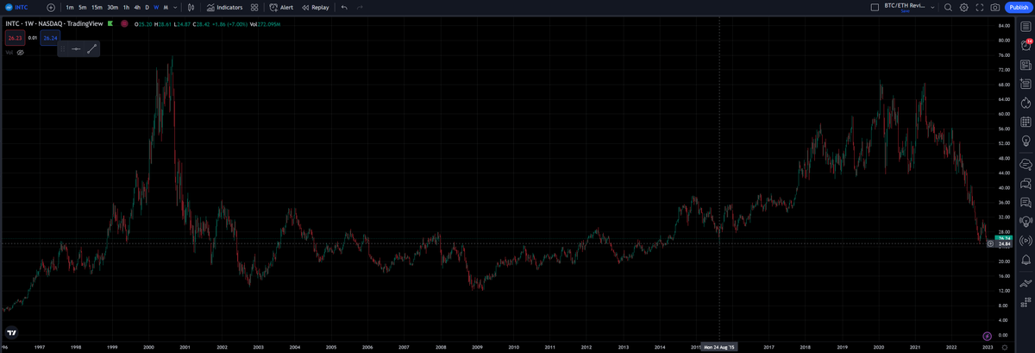Select the horizontal line drawing tool
Viewport: 1035px width, 353px height.
point(76,49)
